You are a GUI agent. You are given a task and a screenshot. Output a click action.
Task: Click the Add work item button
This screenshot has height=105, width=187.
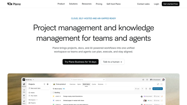click(x=157, y=89)
